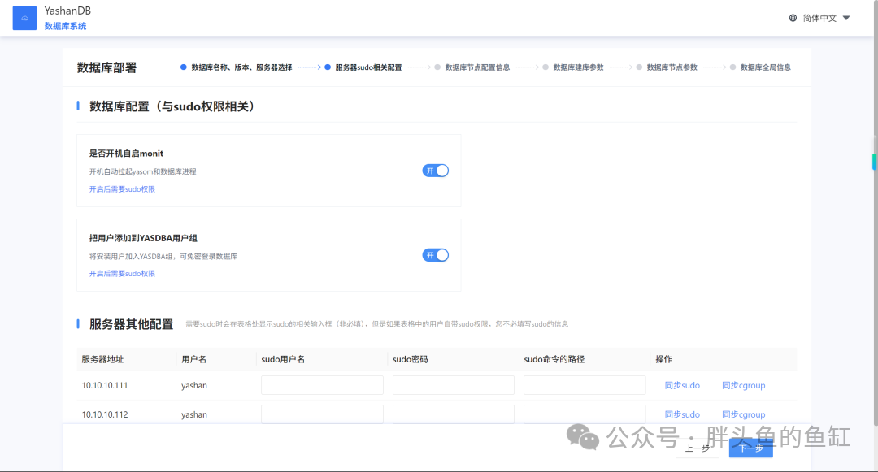Focus sudo命令的路径 field for 10.10.10.112
Screen dimensions: 878x472
pos(585,414)
